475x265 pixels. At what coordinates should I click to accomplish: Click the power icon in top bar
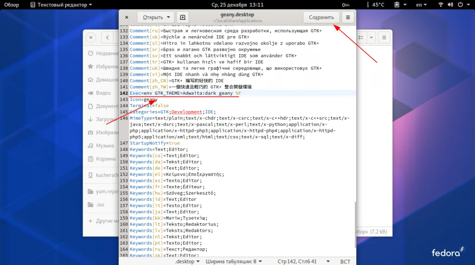[460, 5]
